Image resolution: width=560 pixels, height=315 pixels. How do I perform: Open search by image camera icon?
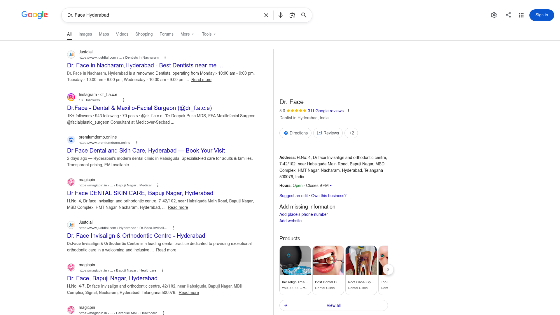pyautogui.click(x=292, y=15)
